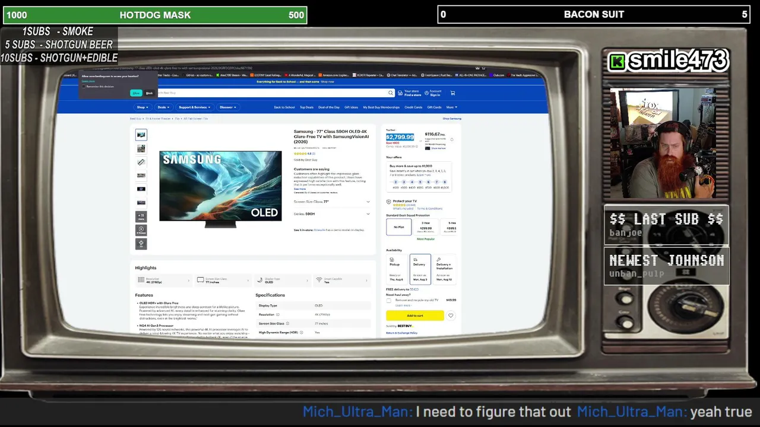The image size is (760, 427).
Task: Expand the Screen Size Class 77" selector
Action: click(331, 202)
